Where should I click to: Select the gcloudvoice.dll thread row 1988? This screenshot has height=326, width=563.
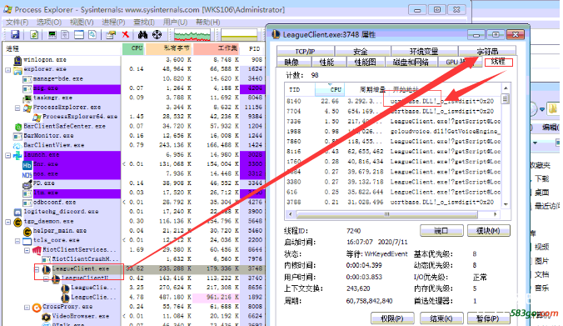[393, 132]
